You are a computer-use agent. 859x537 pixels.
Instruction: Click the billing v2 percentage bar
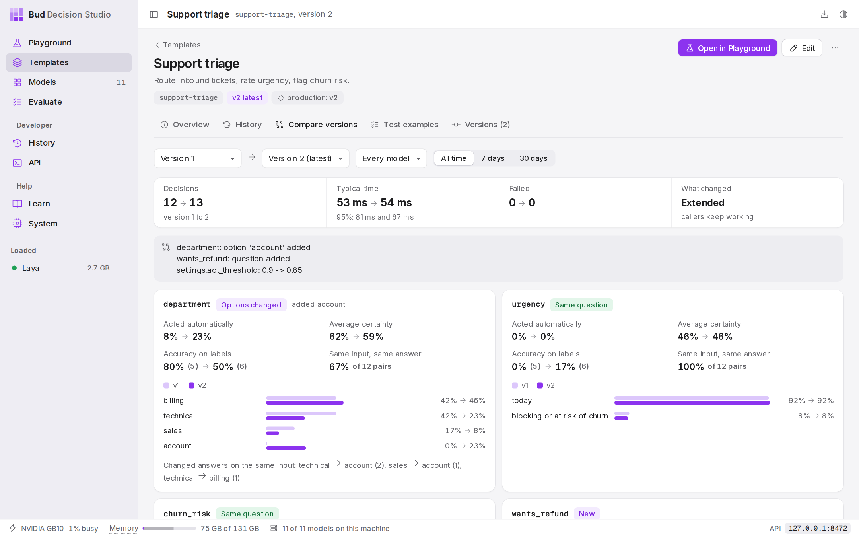(305, 403)
